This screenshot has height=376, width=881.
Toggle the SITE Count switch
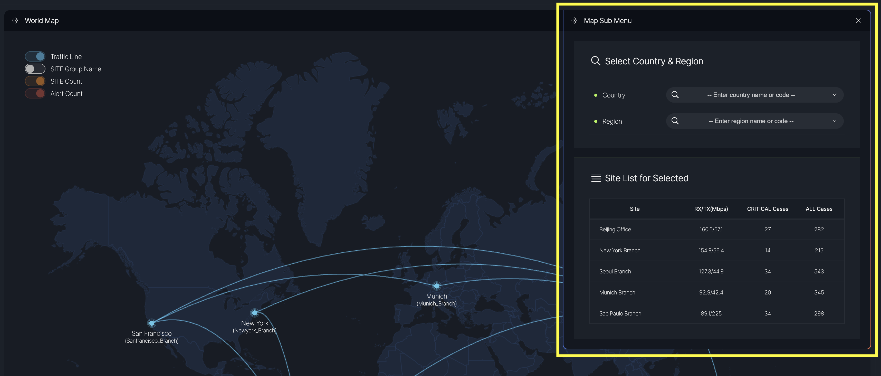(35, 81)
